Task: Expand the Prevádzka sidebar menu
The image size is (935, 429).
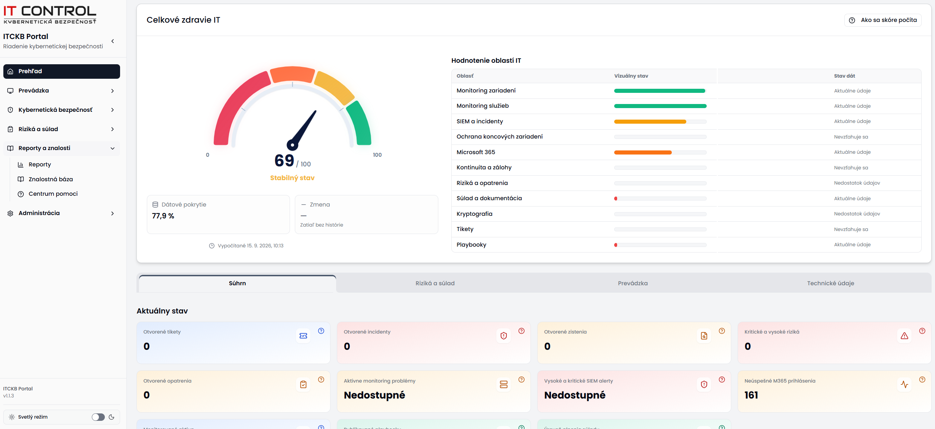Action: point(62,91)
